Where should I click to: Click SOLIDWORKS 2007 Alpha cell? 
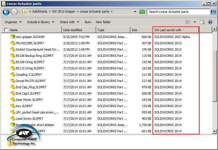click(172, 37)
